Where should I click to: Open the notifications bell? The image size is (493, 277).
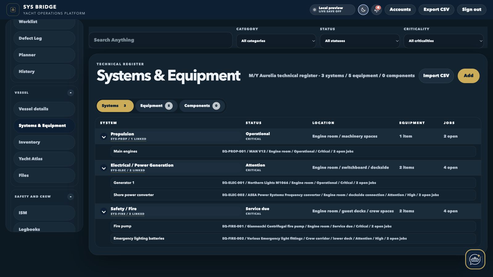[x=377, y=10]
